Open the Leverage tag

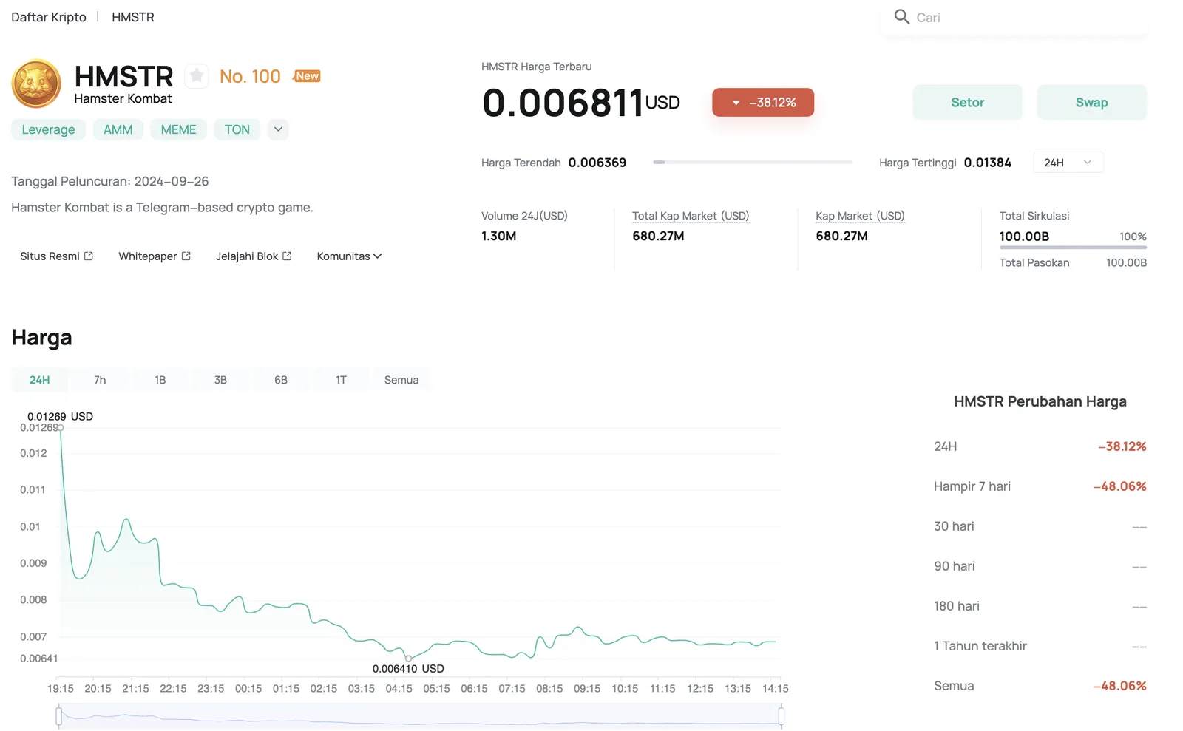[48, 129]
